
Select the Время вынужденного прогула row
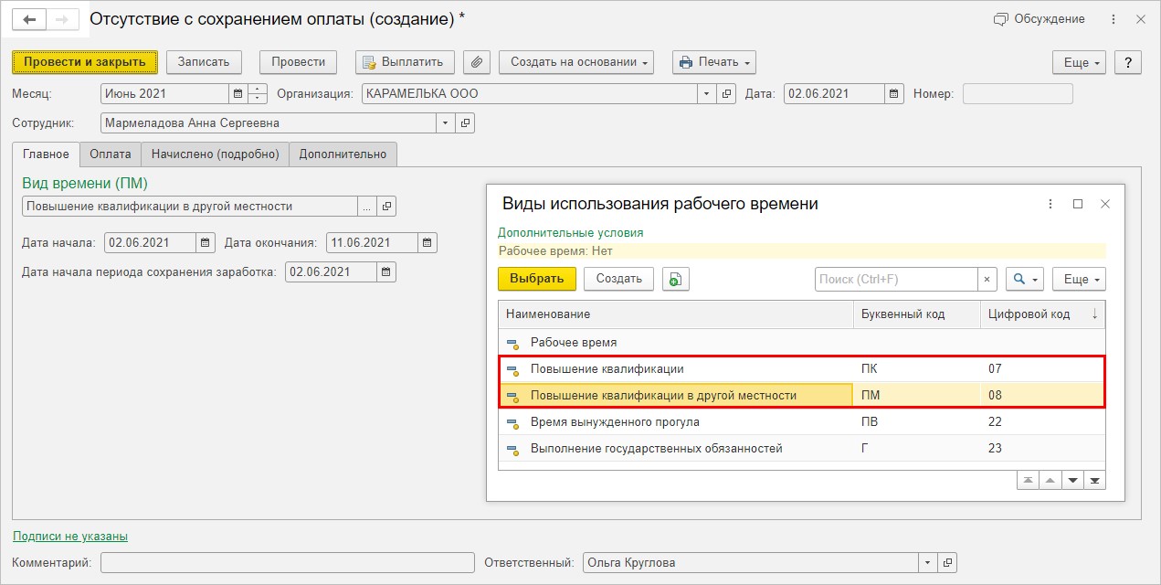[802, 421]
